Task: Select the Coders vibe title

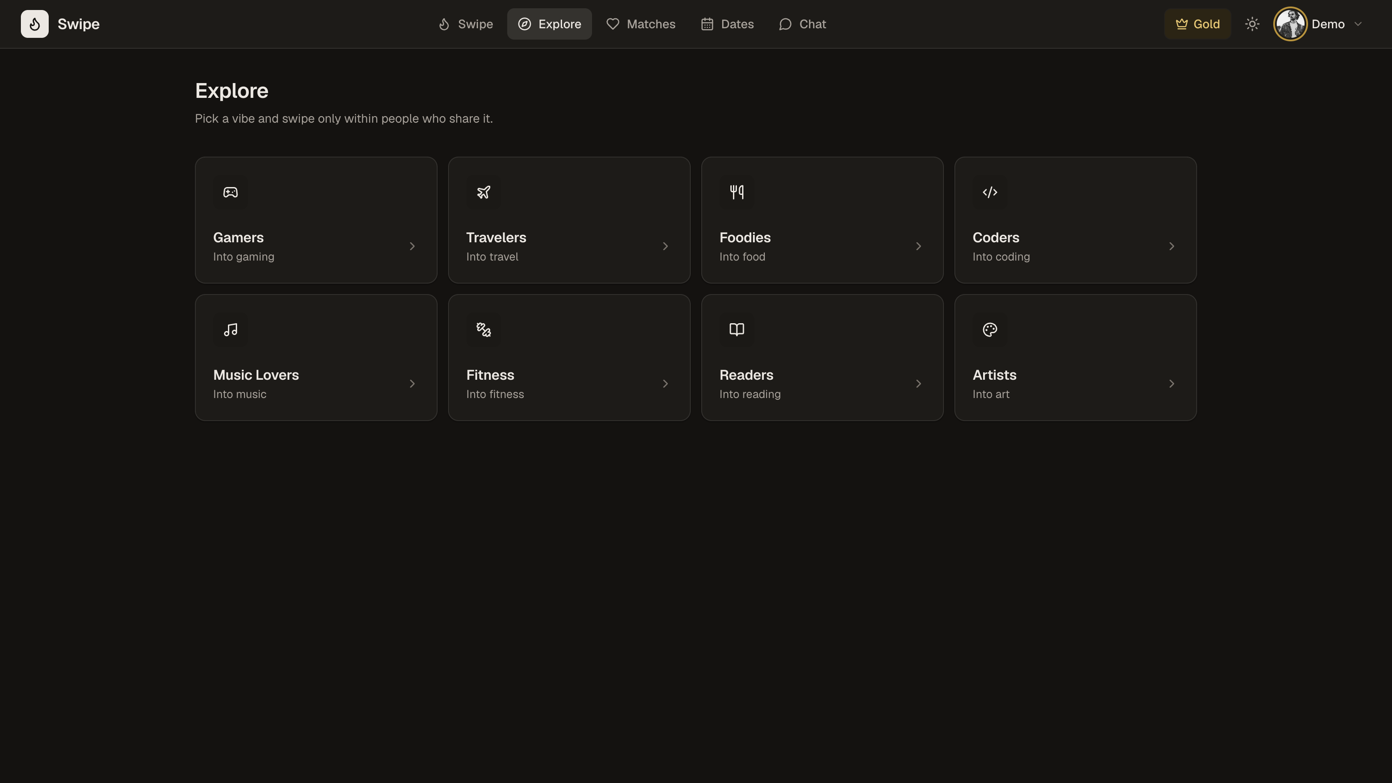Action: [996, 238]
